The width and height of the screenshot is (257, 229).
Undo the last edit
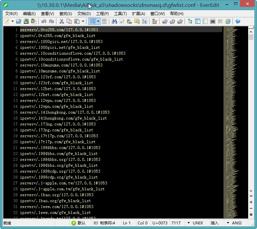tap(44, 21)
